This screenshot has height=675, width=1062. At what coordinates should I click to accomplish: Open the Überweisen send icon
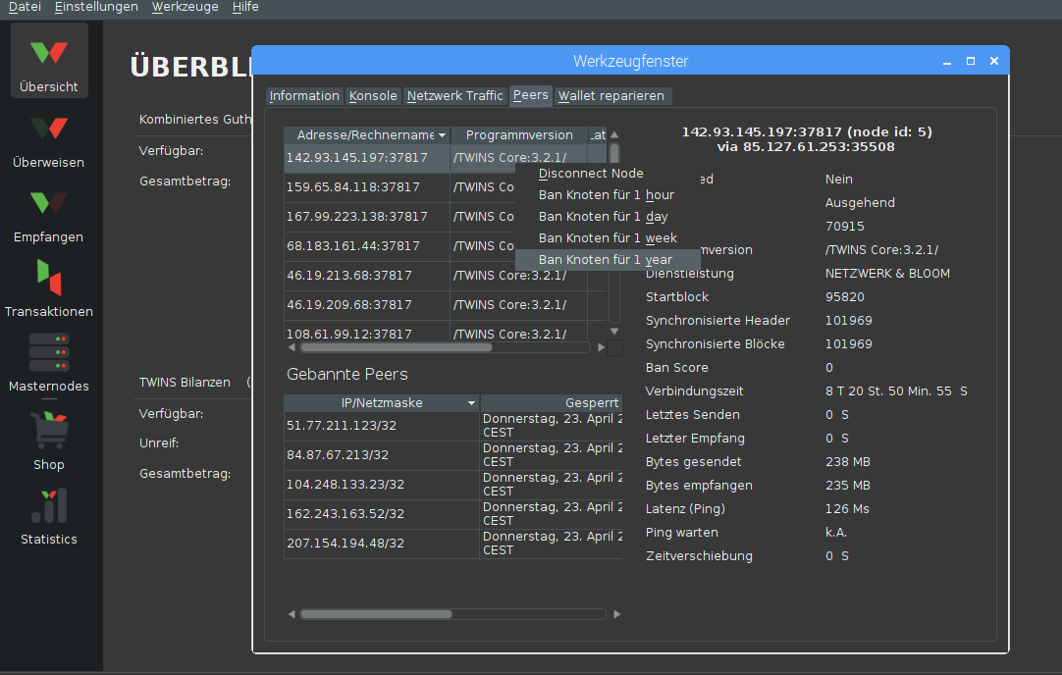click(x=49, y=141)
